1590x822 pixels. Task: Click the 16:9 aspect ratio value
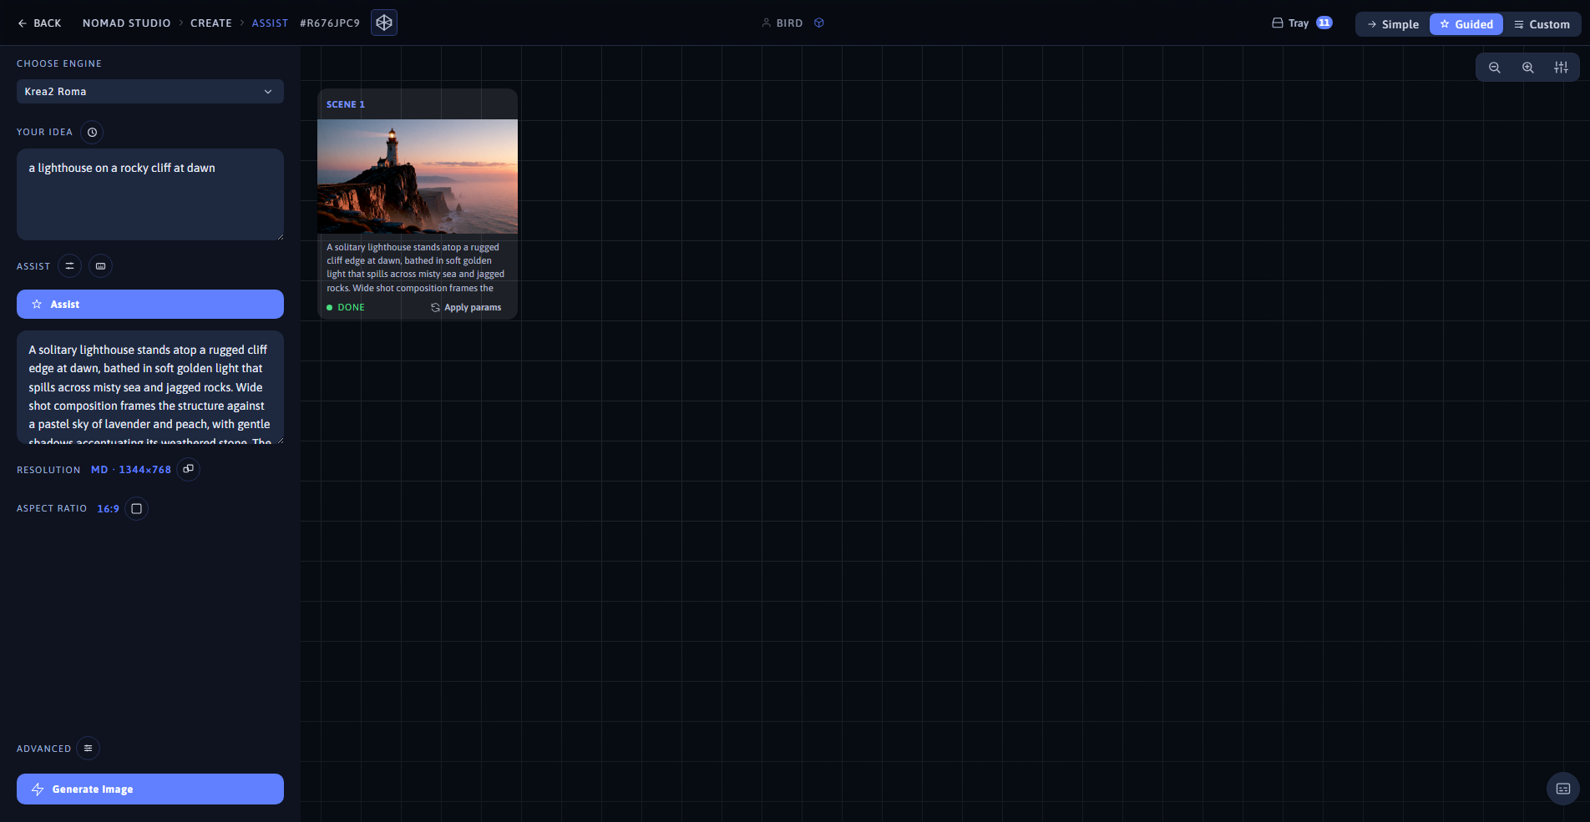109,508
